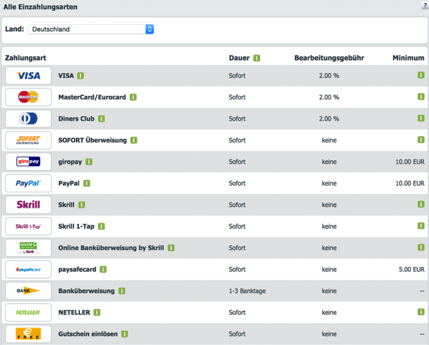Click the Bearbeitungsgebühr column header
This screenshot has height=345, width=429.
tap(329, 58)
